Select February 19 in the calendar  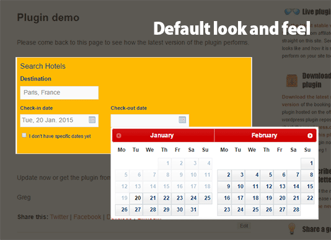coord(267,198)
